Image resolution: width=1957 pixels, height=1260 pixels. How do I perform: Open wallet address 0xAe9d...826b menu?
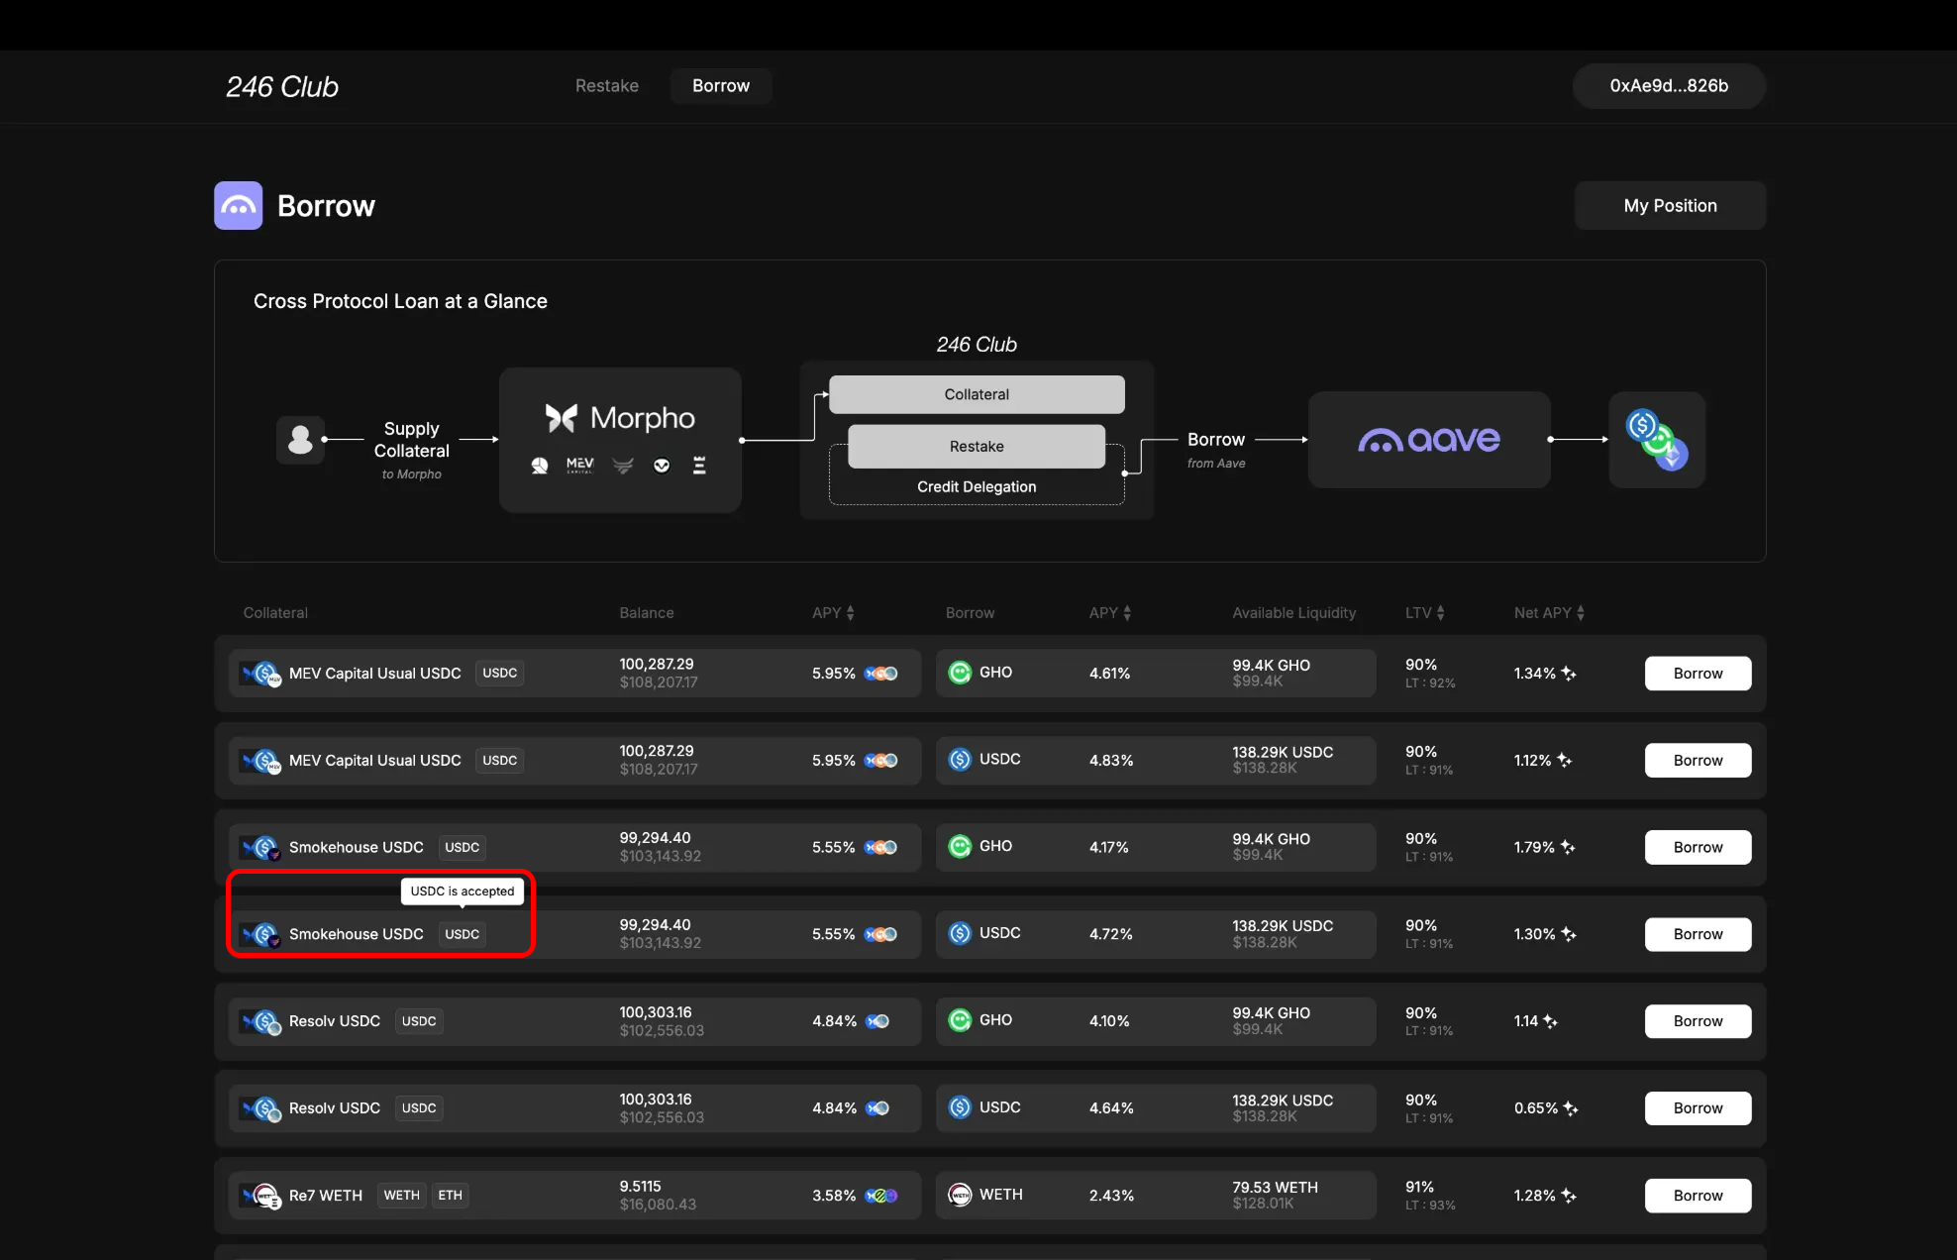tap(1669, 86)
